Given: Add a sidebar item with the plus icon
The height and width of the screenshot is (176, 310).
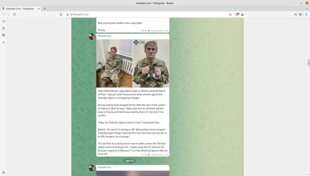Looking at the screenshot, I should [4, 42].
